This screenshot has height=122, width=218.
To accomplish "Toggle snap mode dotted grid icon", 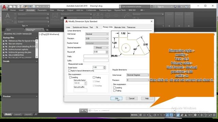I will pos(144,115).
